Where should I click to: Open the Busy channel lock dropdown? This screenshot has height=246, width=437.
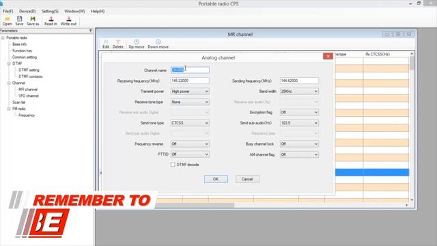point(299,144)
